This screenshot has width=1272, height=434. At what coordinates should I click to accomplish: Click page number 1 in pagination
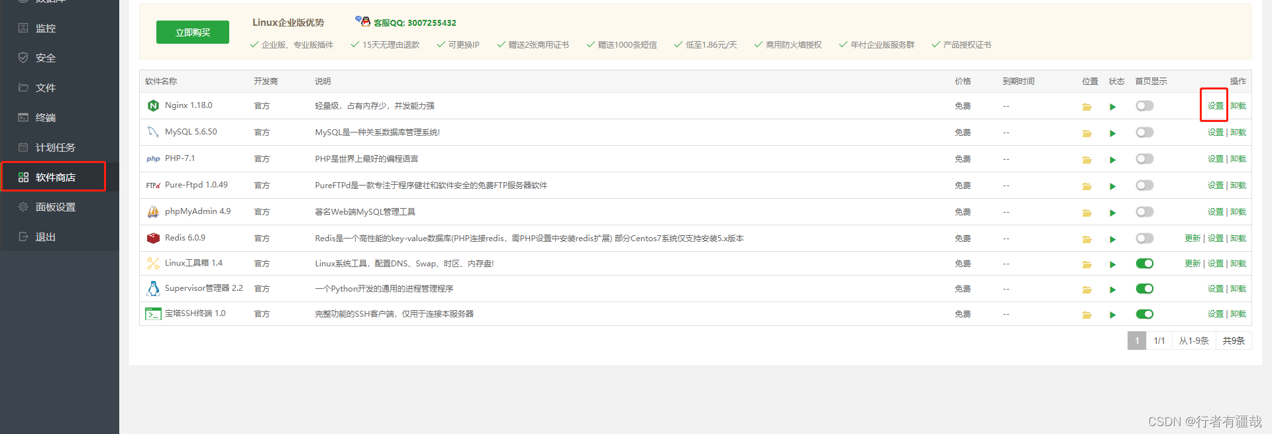(x=1137, y=341)
